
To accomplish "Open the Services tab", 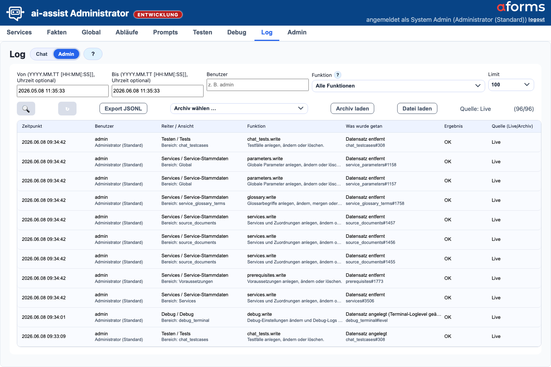I will click(x=19, y=32).
